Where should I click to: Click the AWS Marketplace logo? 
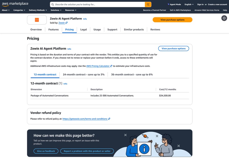pyautogui.click(x=15, y=4)
